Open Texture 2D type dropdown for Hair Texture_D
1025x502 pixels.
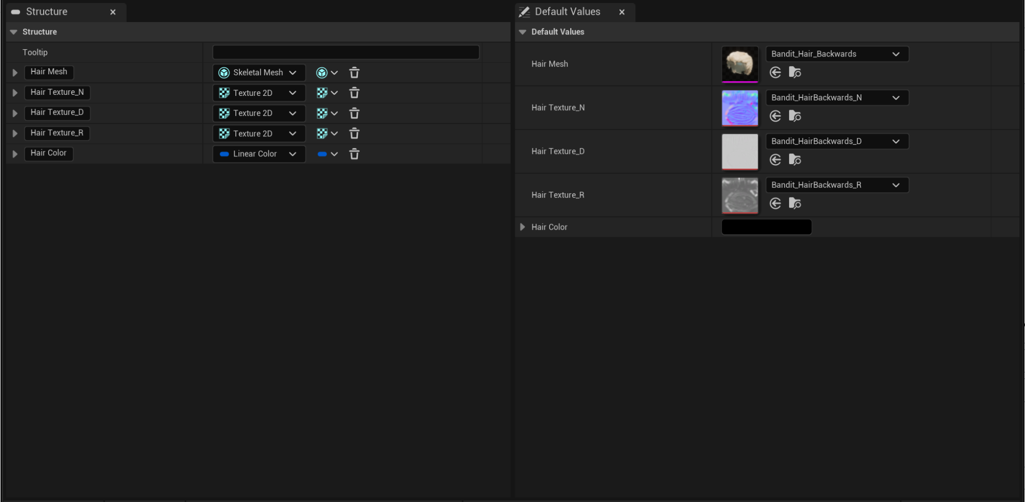pyautogui.click(x=259, y=113)
